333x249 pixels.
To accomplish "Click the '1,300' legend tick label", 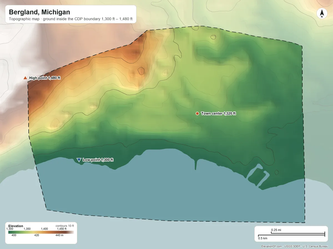I will coord(10,229).
